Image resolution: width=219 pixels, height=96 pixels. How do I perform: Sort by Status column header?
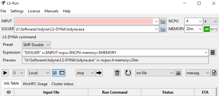[x=168, y=92]
